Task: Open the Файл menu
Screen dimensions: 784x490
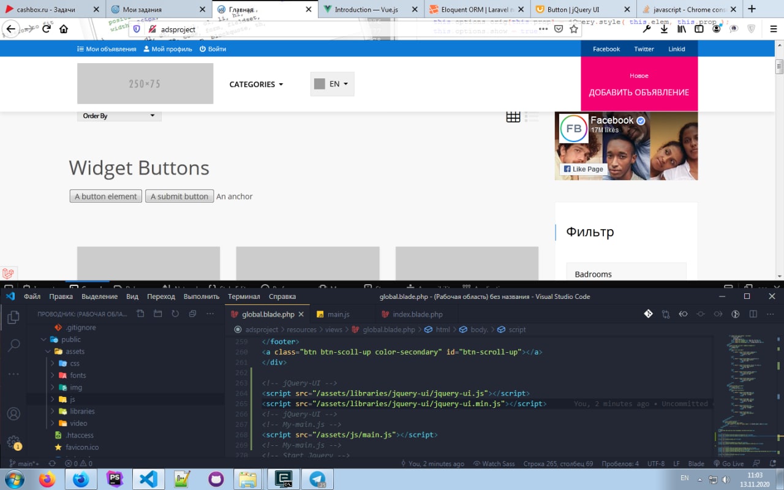Action: point(32,296)
